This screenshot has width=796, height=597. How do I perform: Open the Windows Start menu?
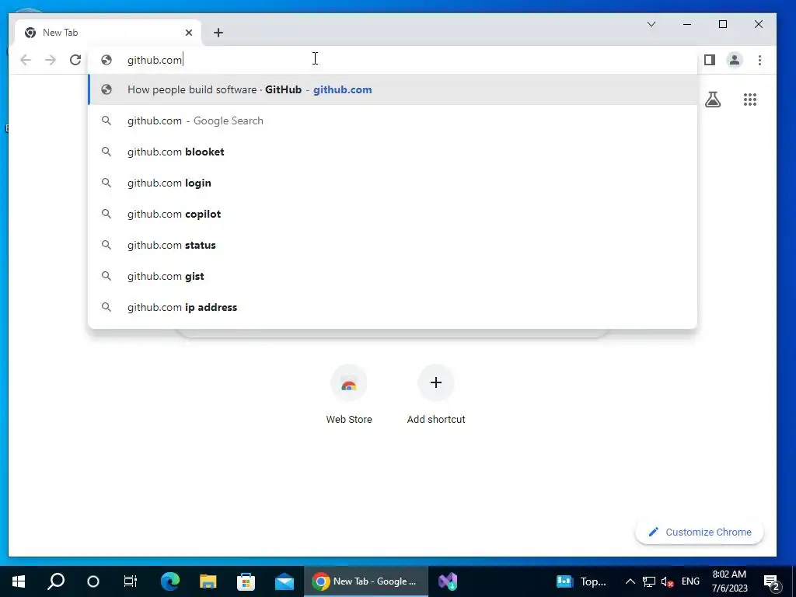point(19,581)
